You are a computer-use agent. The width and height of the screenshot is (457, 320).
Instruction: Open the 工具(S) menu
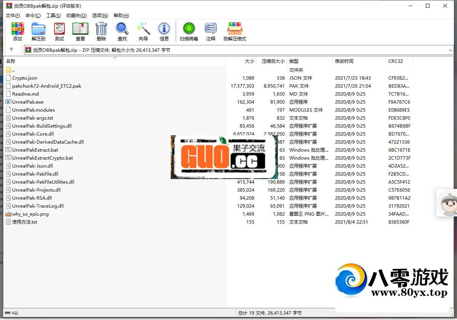[x=53, y=16]
